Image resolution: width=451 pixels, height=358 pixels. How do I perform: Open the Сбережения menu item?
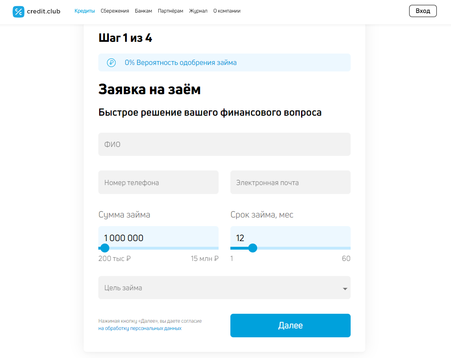pyautogui.click(x=115, y=11)
